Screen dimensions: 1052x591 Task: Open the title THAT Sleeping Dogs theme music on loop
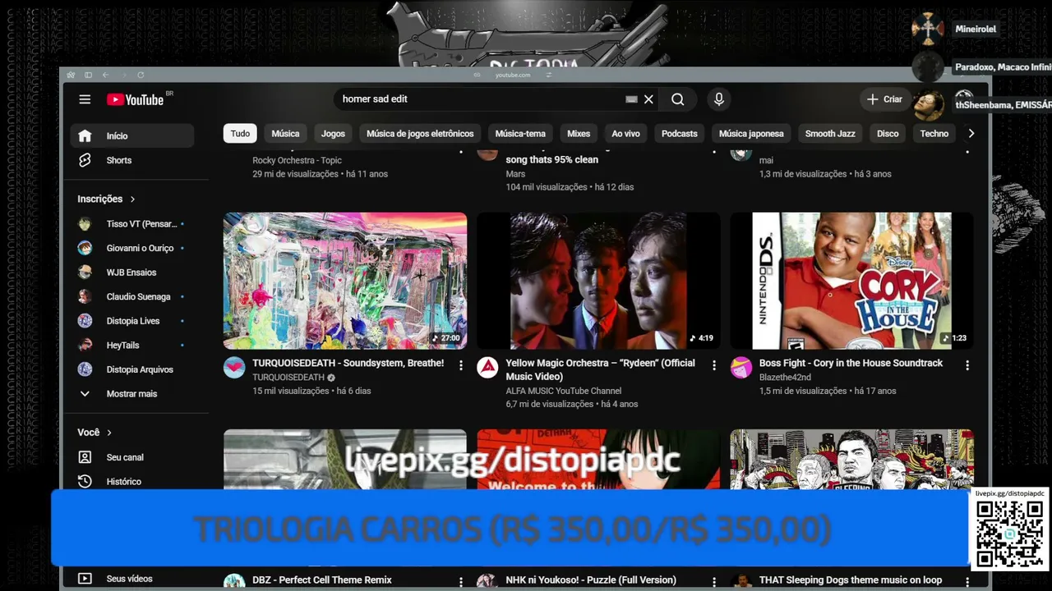pos(851,580)
